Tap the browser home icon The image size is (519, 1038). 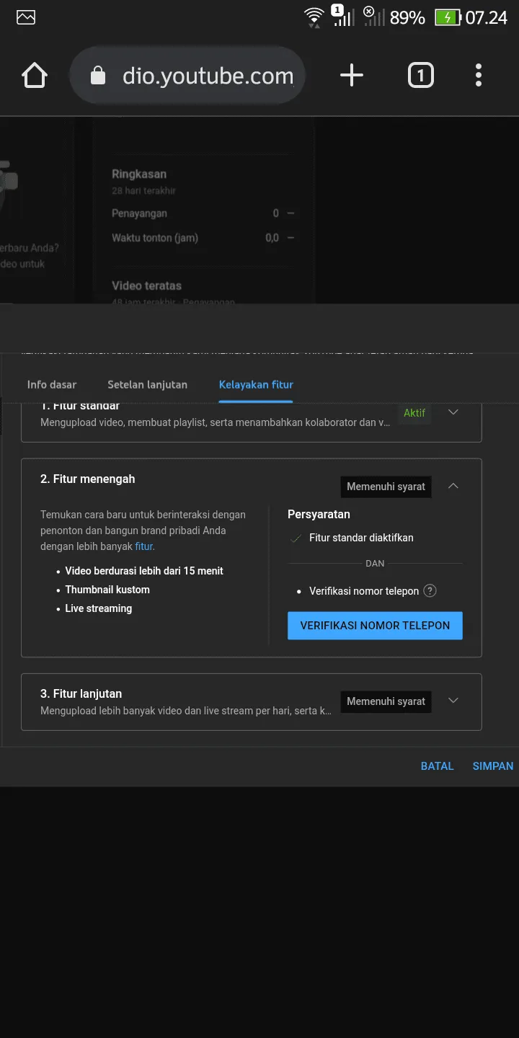[35, 75]
